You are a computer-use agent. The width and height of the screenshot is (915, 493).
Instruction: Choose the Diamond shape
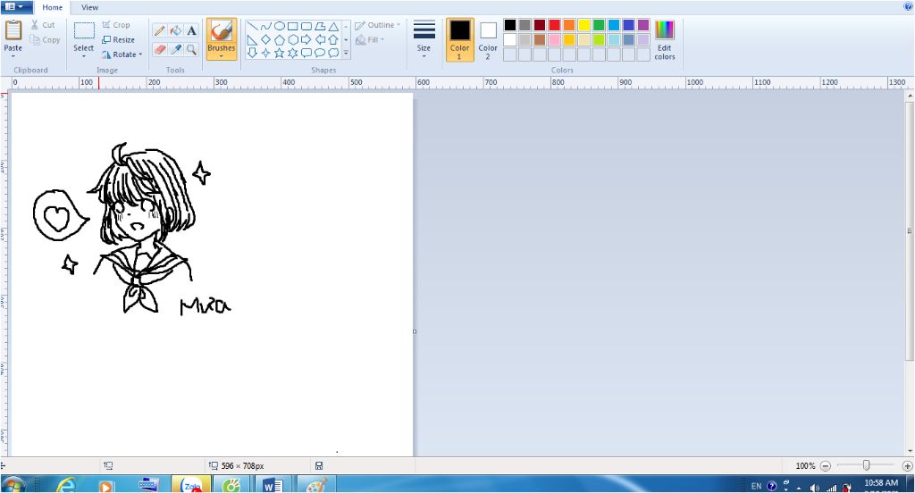tap(265, 39)
